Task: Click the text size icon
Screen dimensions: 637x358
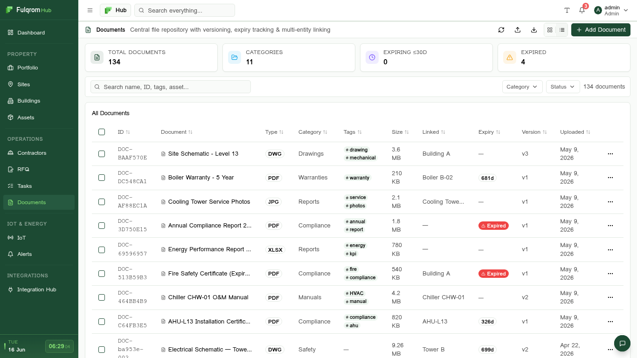Action: tap(567, 10)
